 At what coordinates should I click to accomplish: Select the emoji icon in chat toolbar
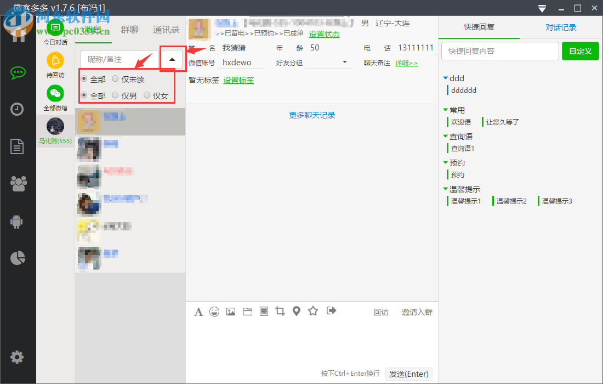pos(214,311)
